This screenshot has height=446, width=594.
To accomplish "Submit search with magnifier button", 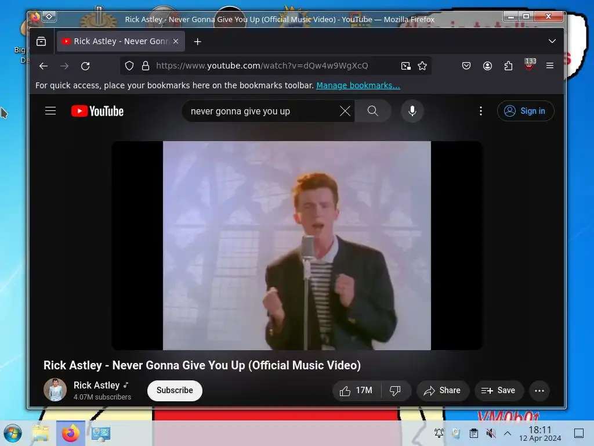I will coord(373,111).
